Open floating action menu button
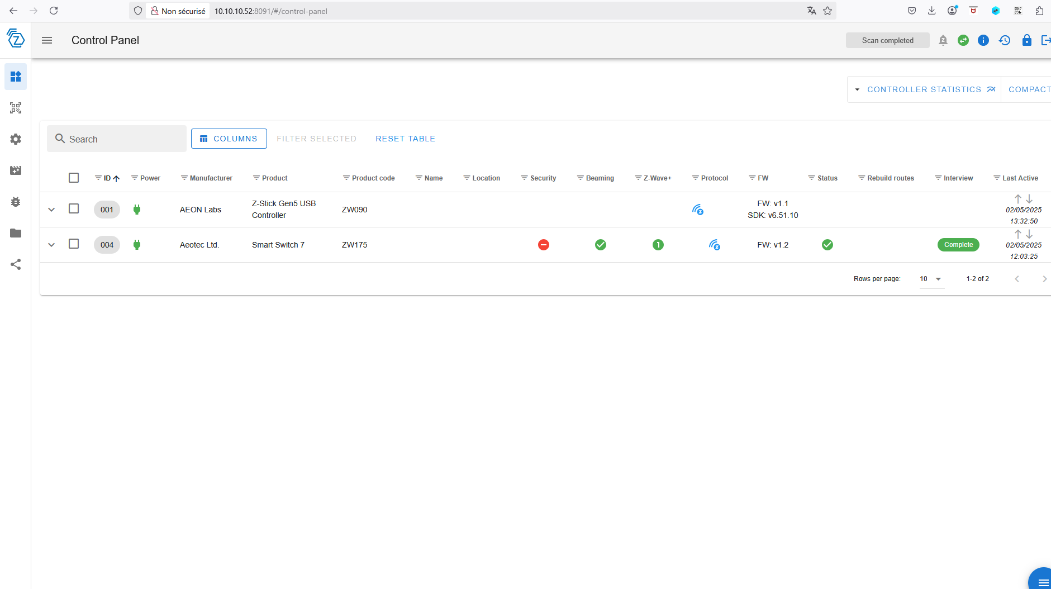Screen dimensions: 1051x589 click(x=1042, y=580)
